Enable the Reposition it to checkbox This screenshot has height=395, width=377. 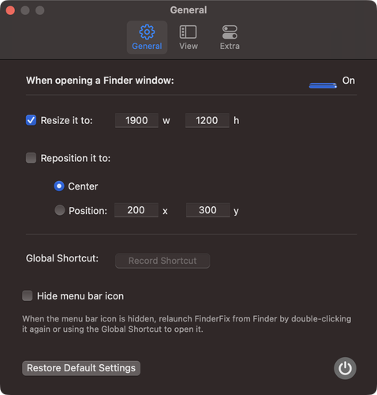click(31, 158)
